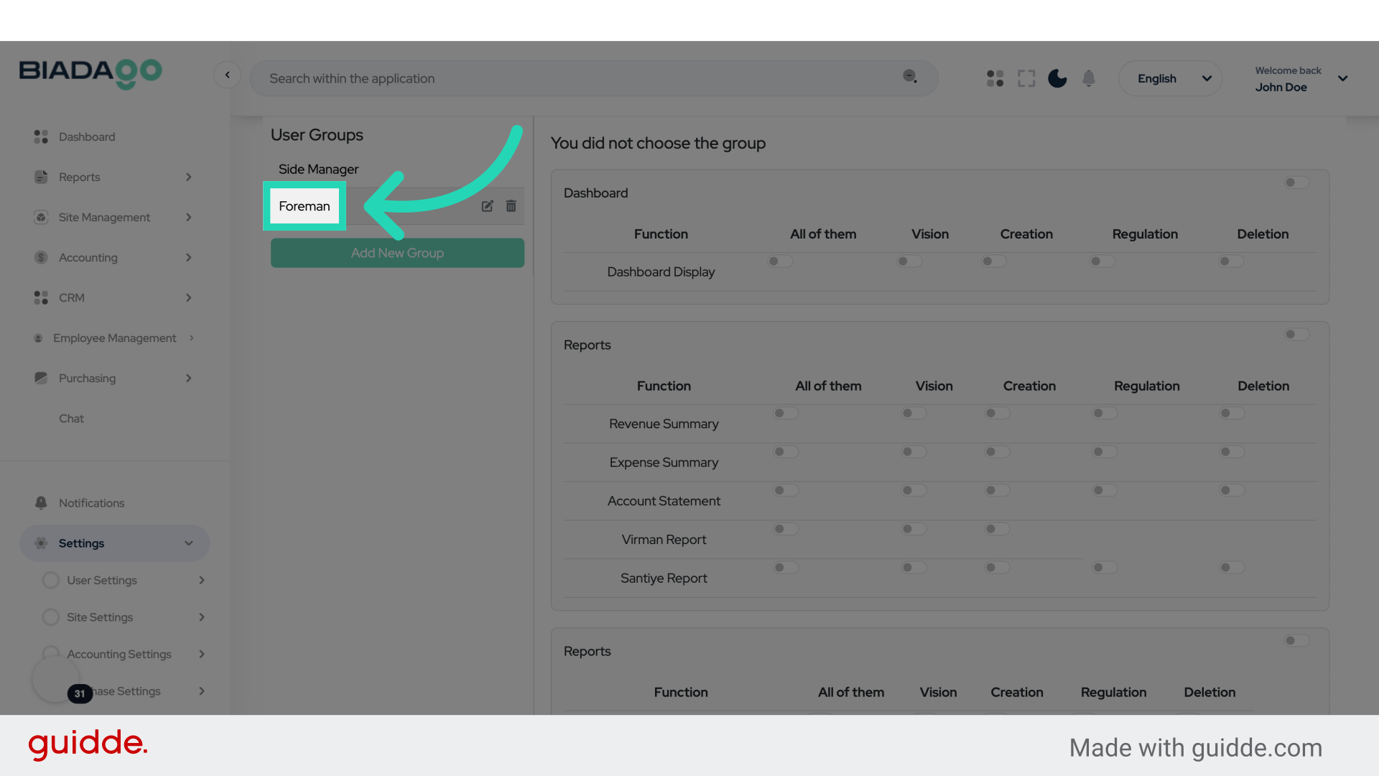
Task: Click the trash icon beside Foreman group
Action: click(x=511, y=206)
